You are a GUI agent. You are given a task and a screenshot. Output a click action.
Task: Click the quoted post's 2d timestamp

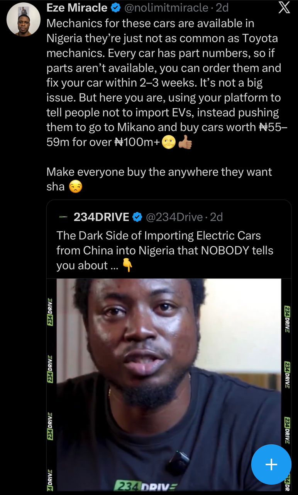[x=217, y=217]
